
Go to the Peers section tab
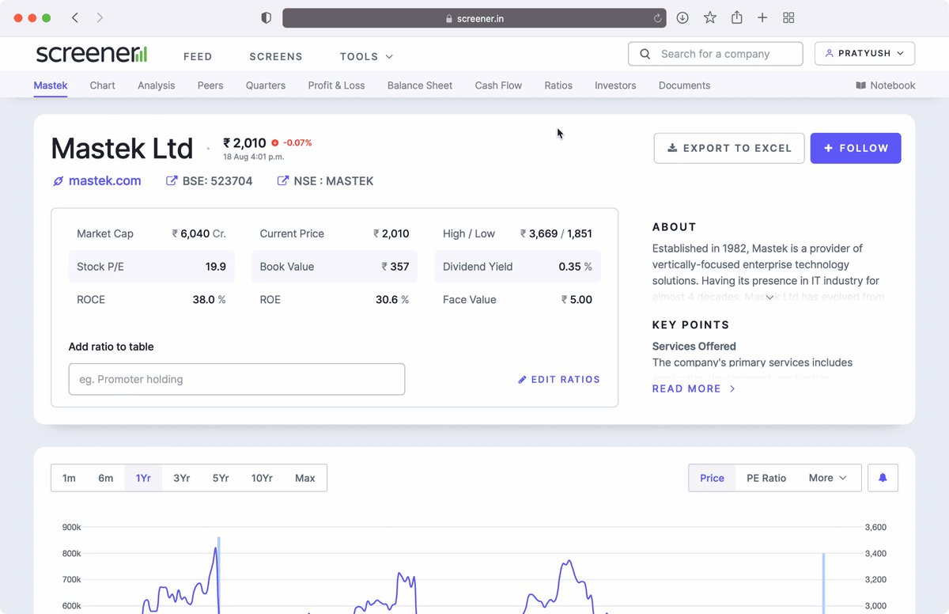tap(210, 85)
